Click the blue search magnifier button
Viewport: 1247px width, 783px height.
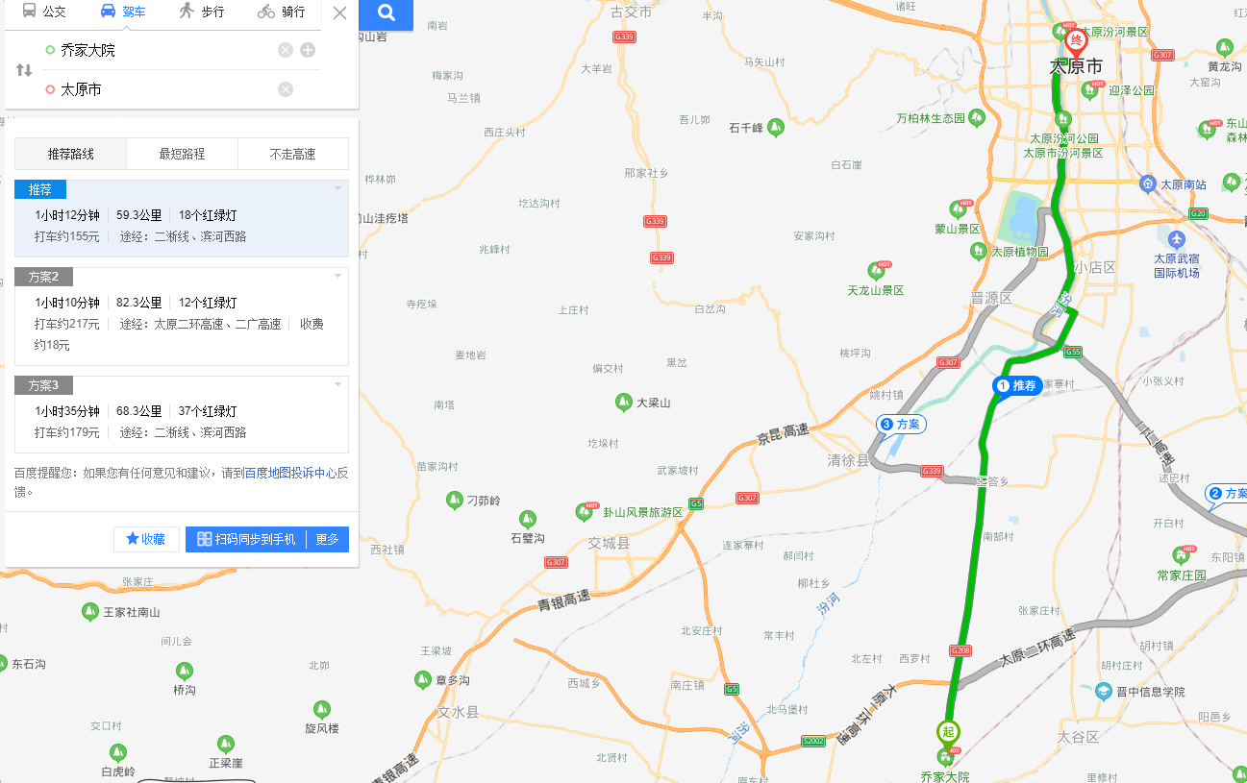coord(387,13)
